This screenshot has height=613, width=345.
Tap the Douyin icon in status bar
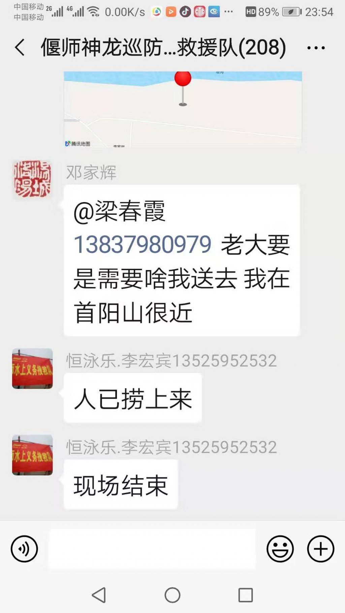click(x=185, y=12)
